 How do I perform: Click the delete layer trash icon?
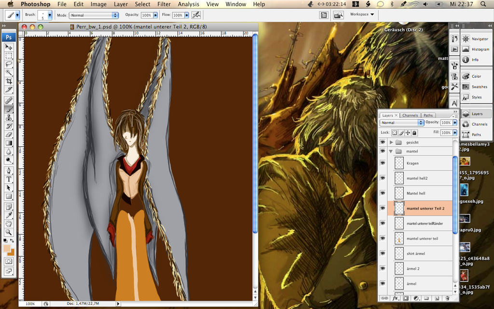pyautogui.click(x=447, y=298)
